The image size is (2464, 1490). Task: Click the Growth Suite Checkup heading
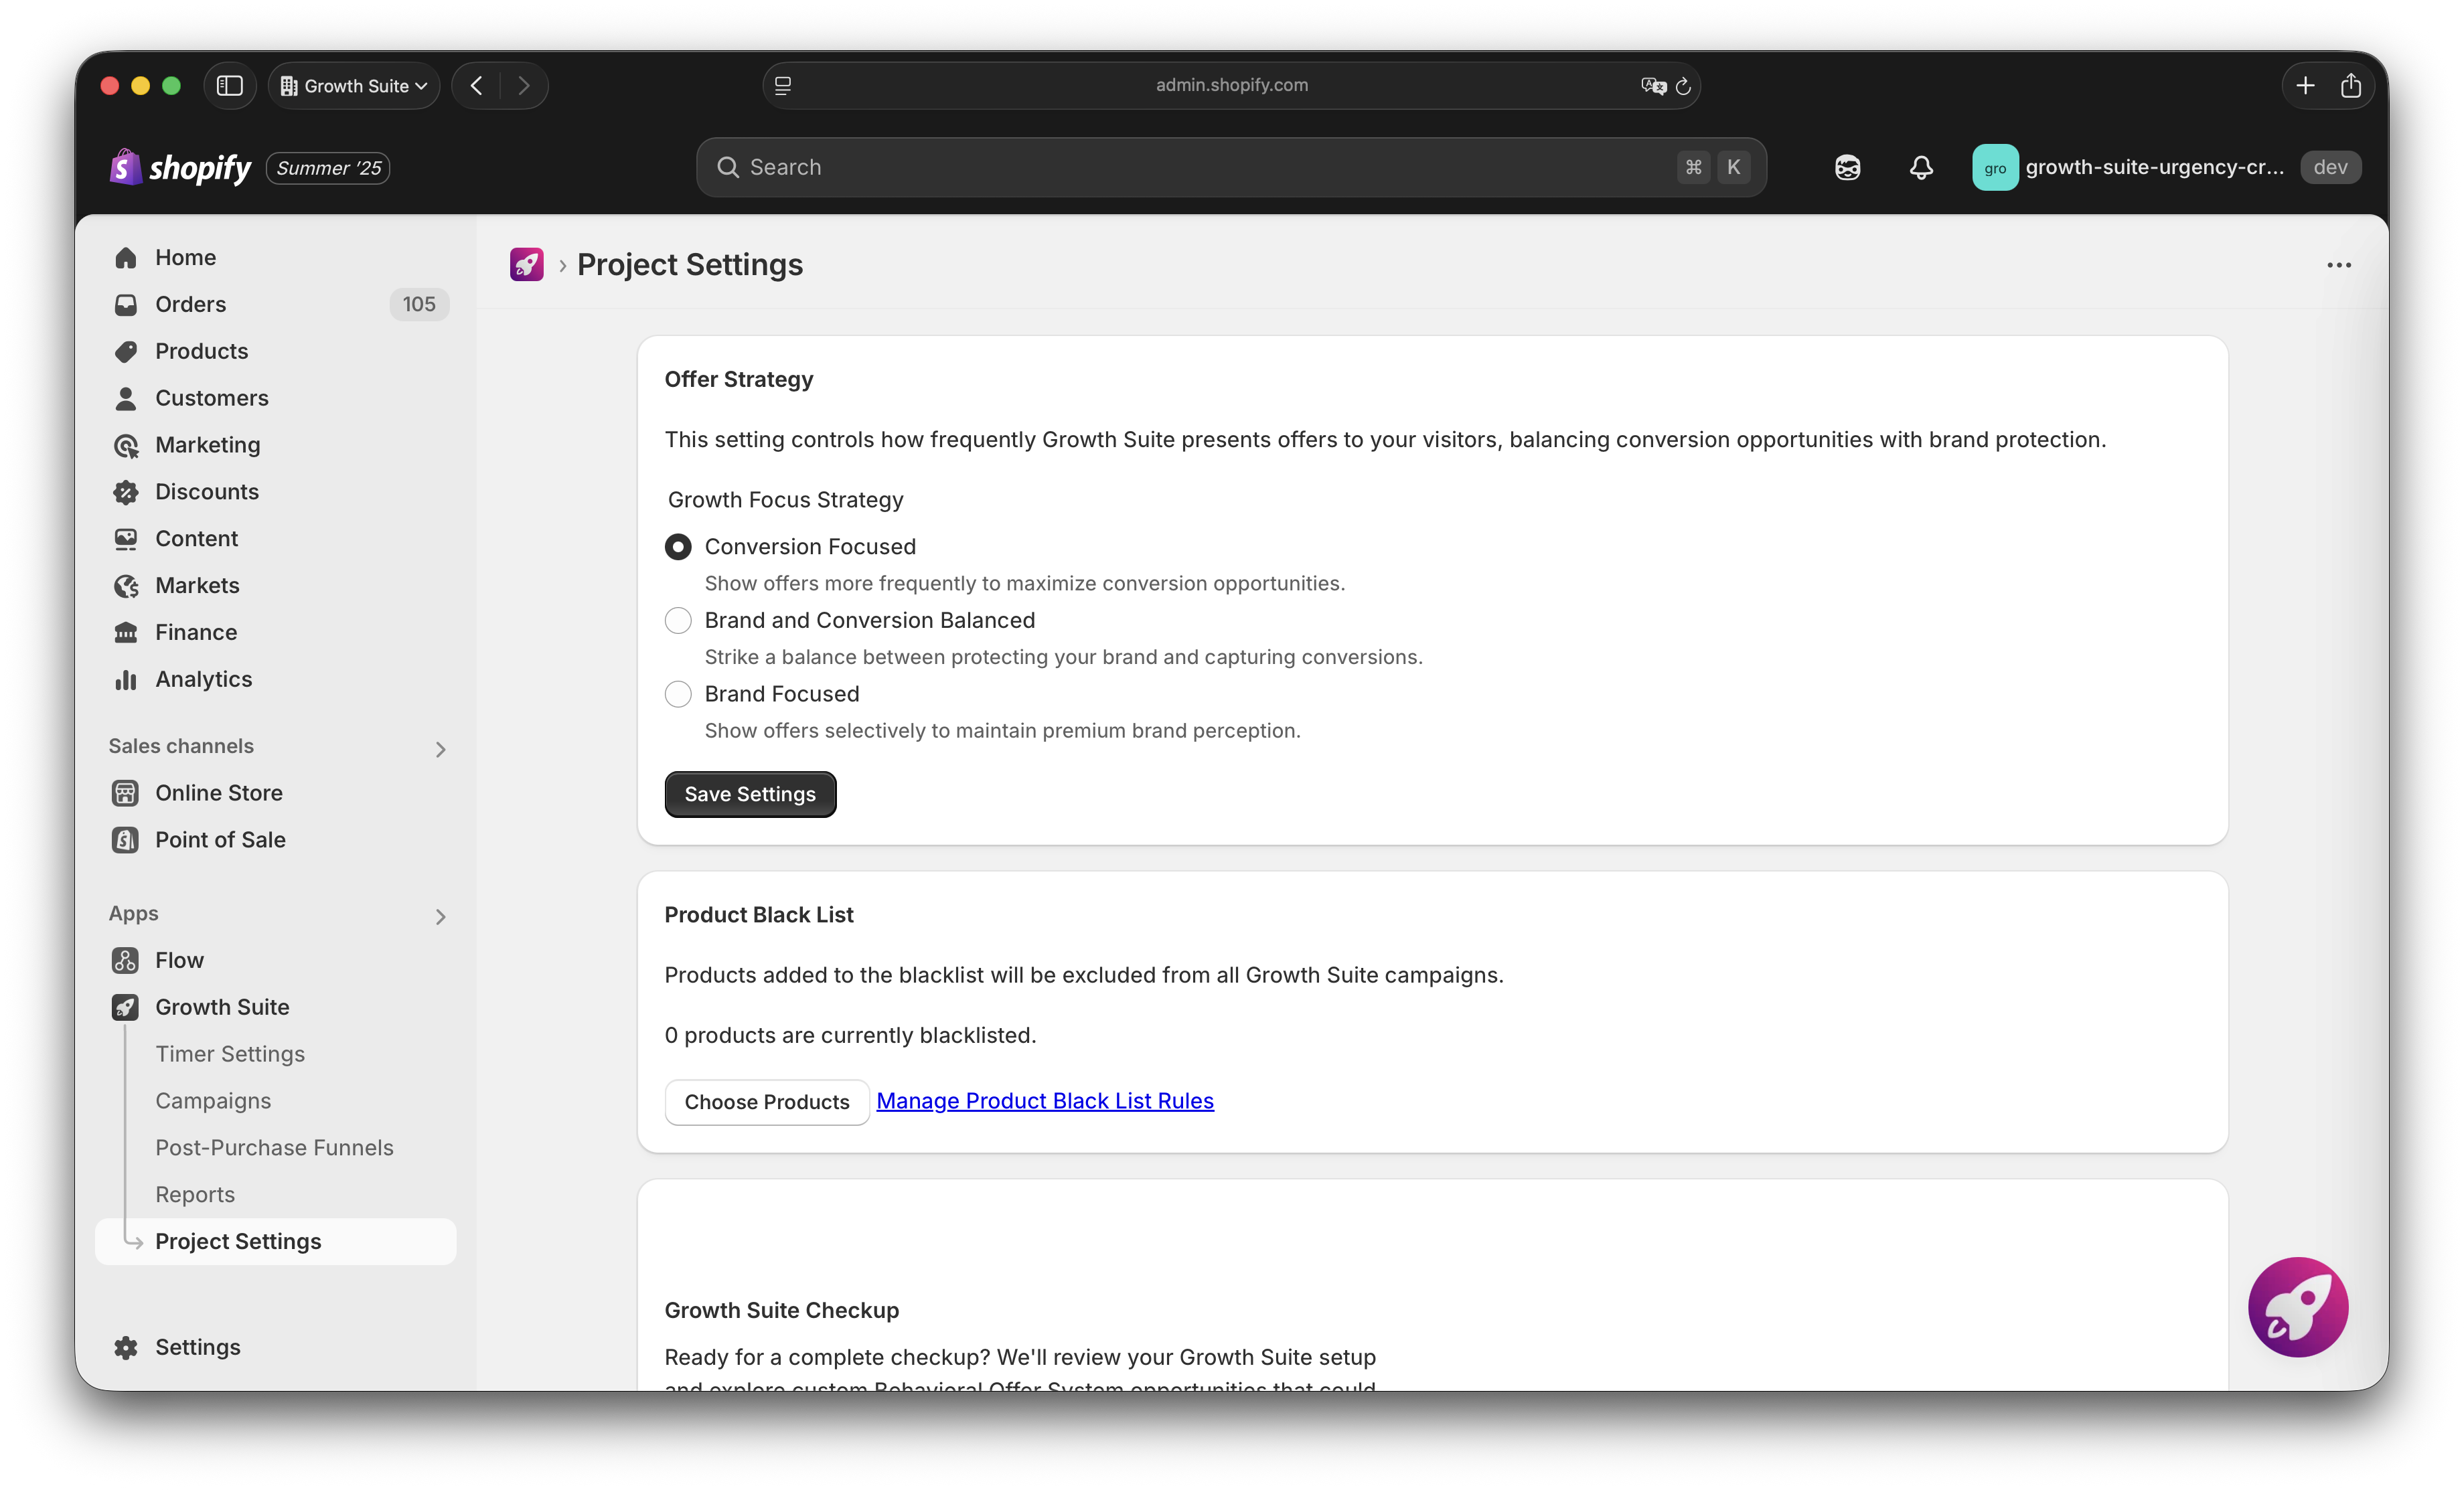pyautogui.click(x=782, y=1310)
